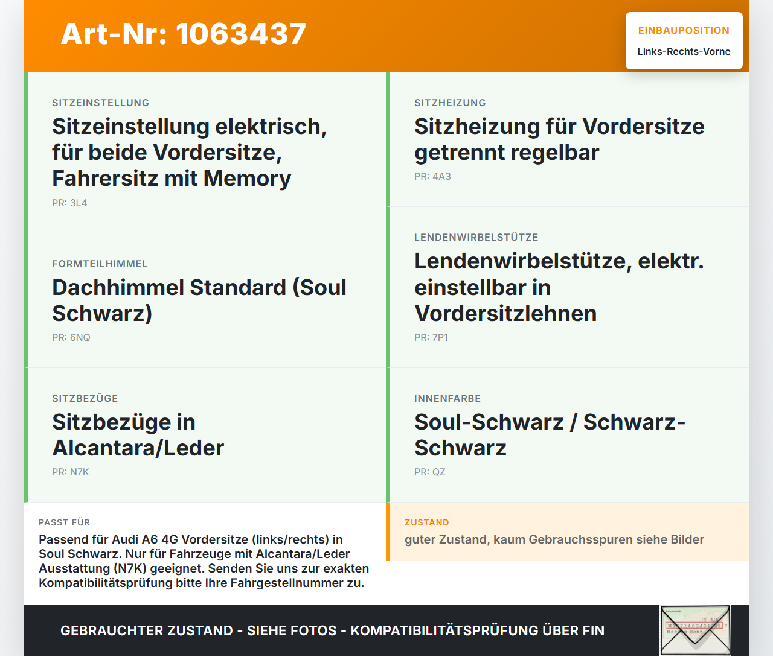Click the GEBRAUCHTER ZUSTAND footer banner text

(332, 630)
